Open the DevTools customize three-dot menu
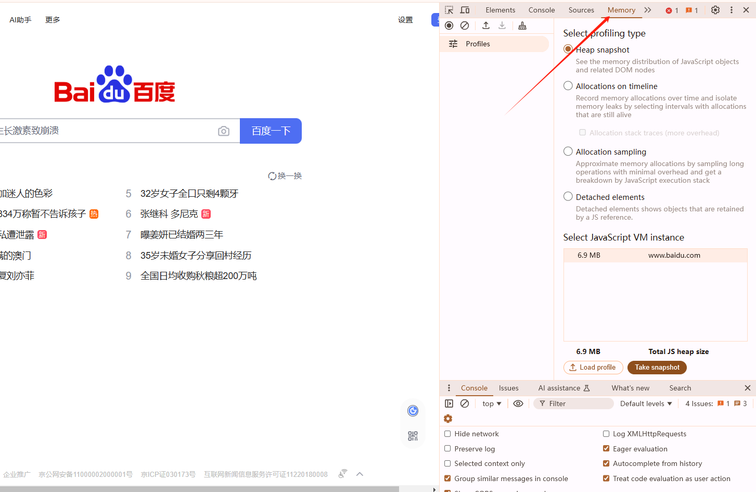Image resolution: width=756 pixels, height=492 pixels. point(731,10)
